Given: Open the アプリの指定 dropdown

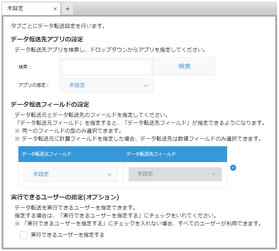Looking at the screenshot, I should [107, 86].
